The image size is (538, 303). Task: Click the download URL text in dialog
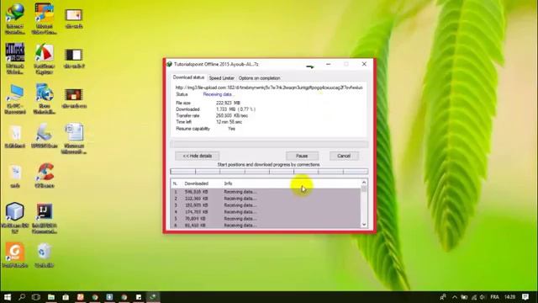[269, 88]
